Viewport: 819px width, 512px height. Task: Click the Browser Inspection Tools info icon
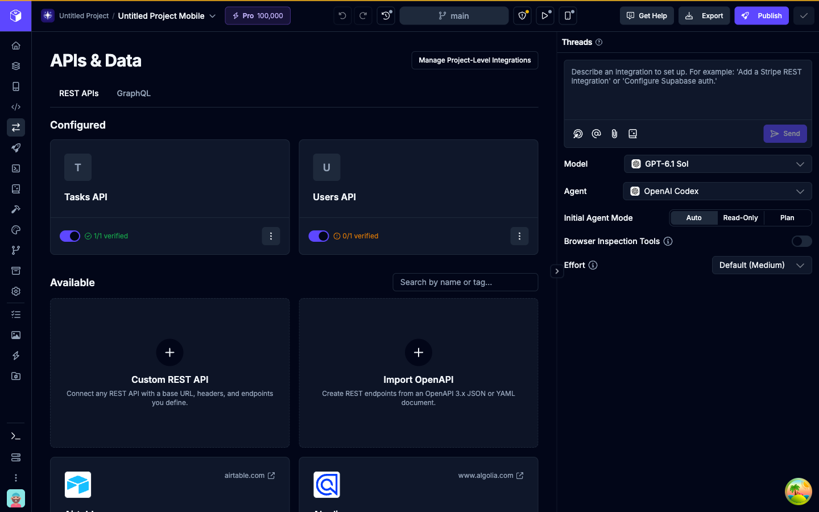[668, 241]
